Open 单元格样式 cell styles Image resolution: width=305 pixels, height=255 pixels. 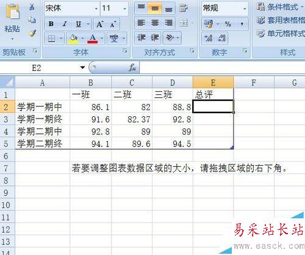click(281, 33)
